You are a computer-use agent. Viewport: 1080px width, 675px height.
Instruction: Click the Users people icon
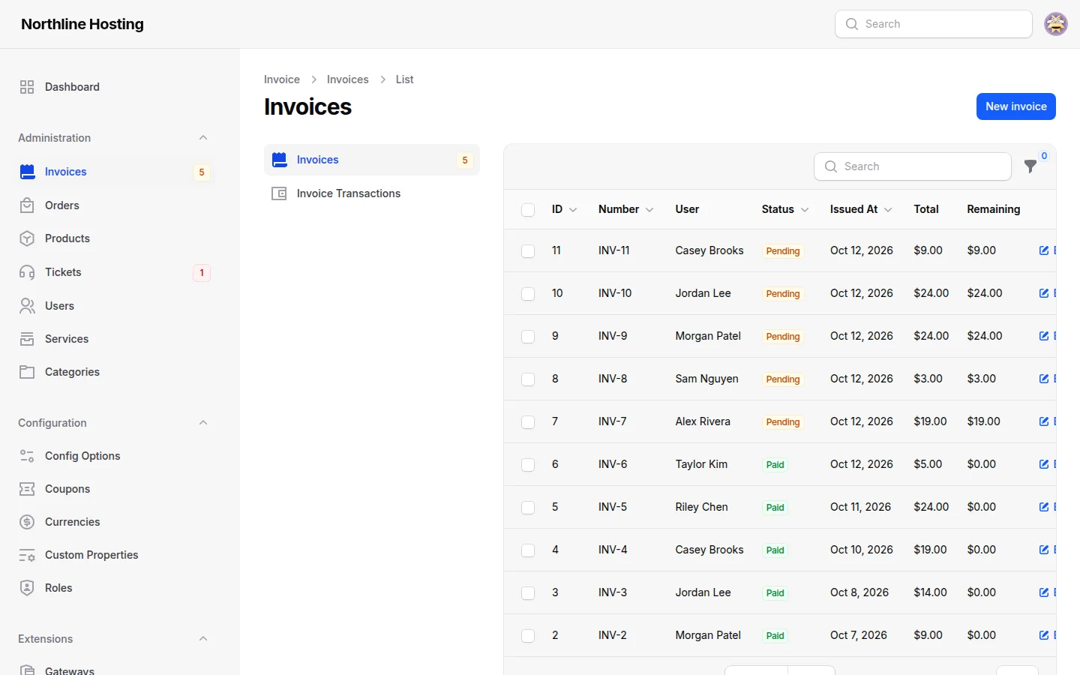pos(27,306)
